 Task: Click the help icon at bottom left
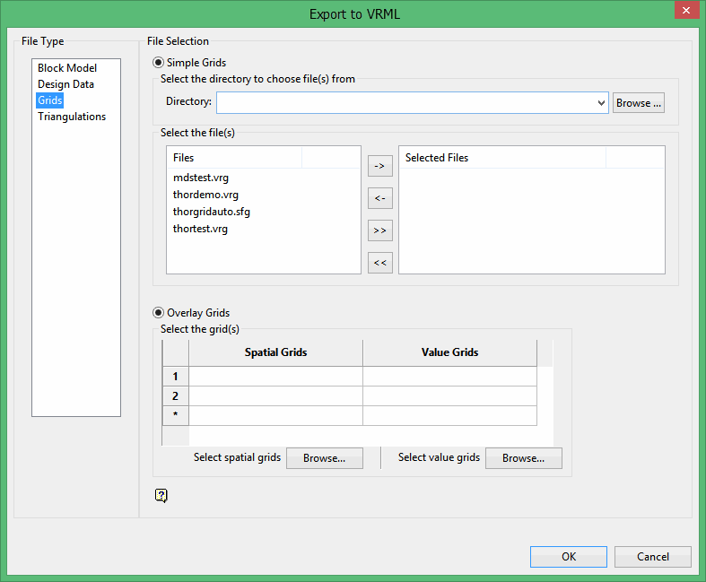(x=161, y=495)
